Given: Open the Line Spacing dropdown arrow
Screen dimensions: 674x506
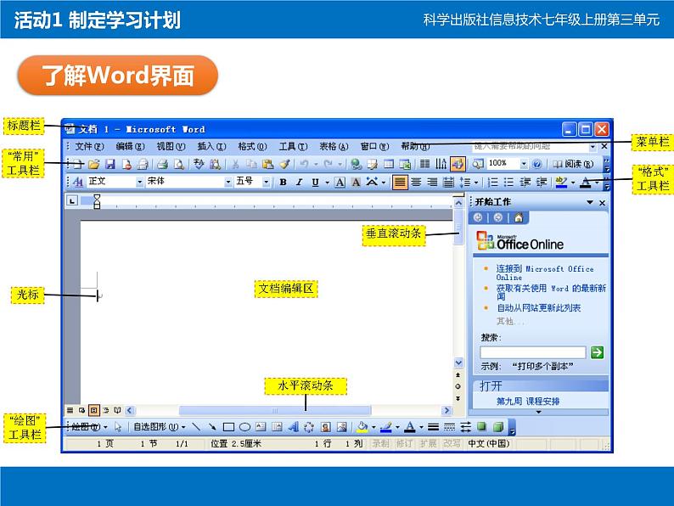Looking at the screenshot, I should pyautogui.click(x=476, y=183).
